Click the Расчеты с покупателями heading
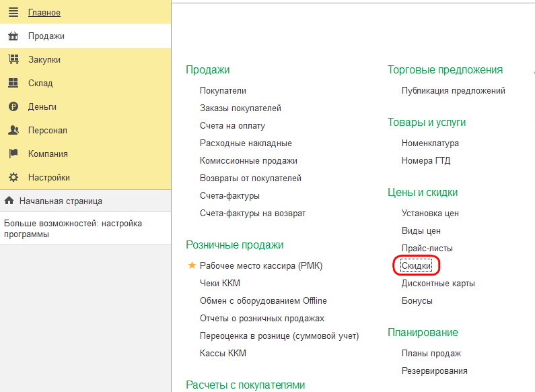 point(246,385)
